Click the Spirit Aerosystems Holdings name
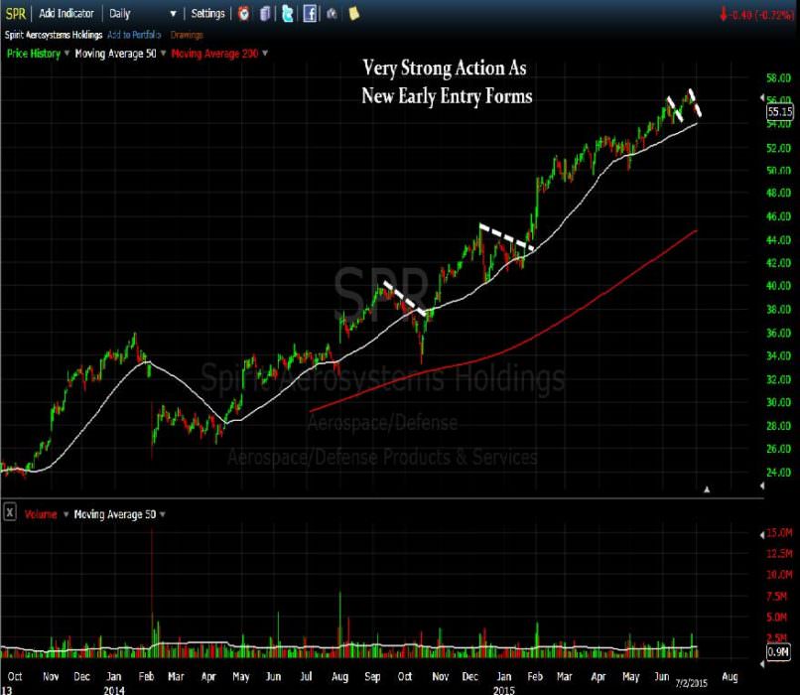800x695 pixels. tap(54, 35)
